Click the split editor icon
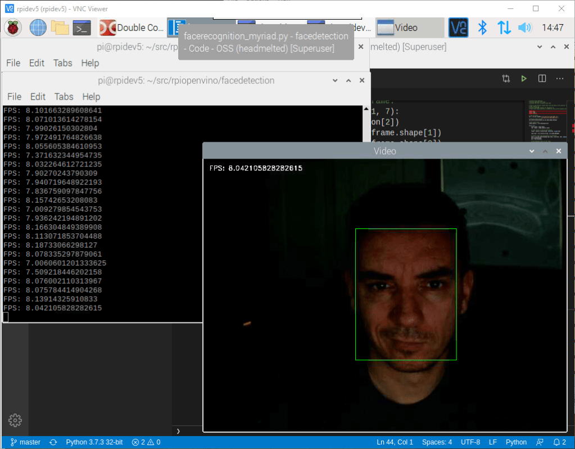 542,79
